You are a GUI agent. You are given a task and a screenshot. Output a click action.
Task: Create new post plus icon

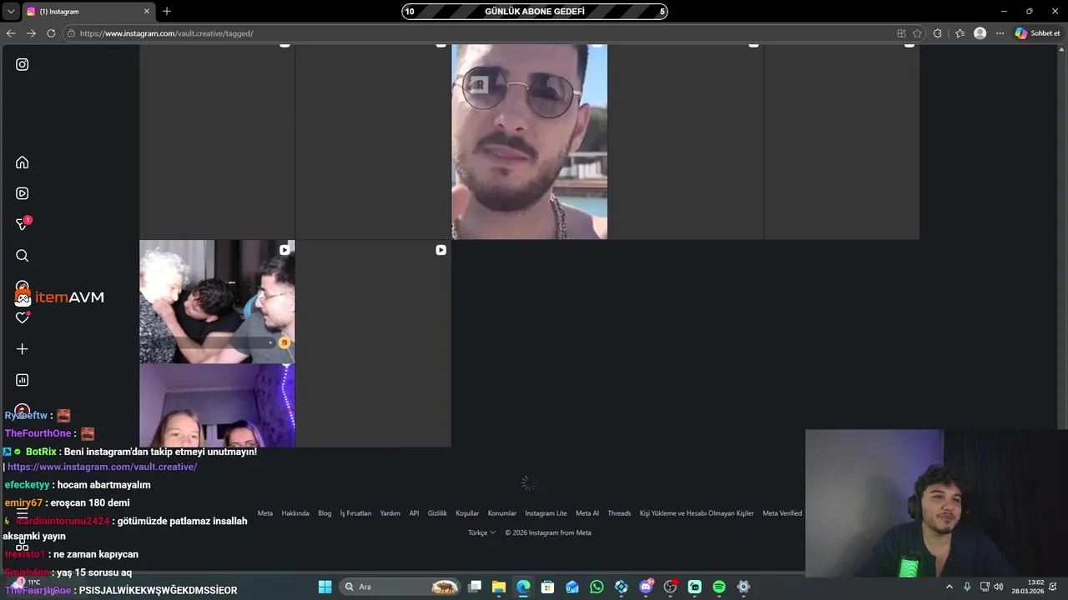[x=23, y=349]
